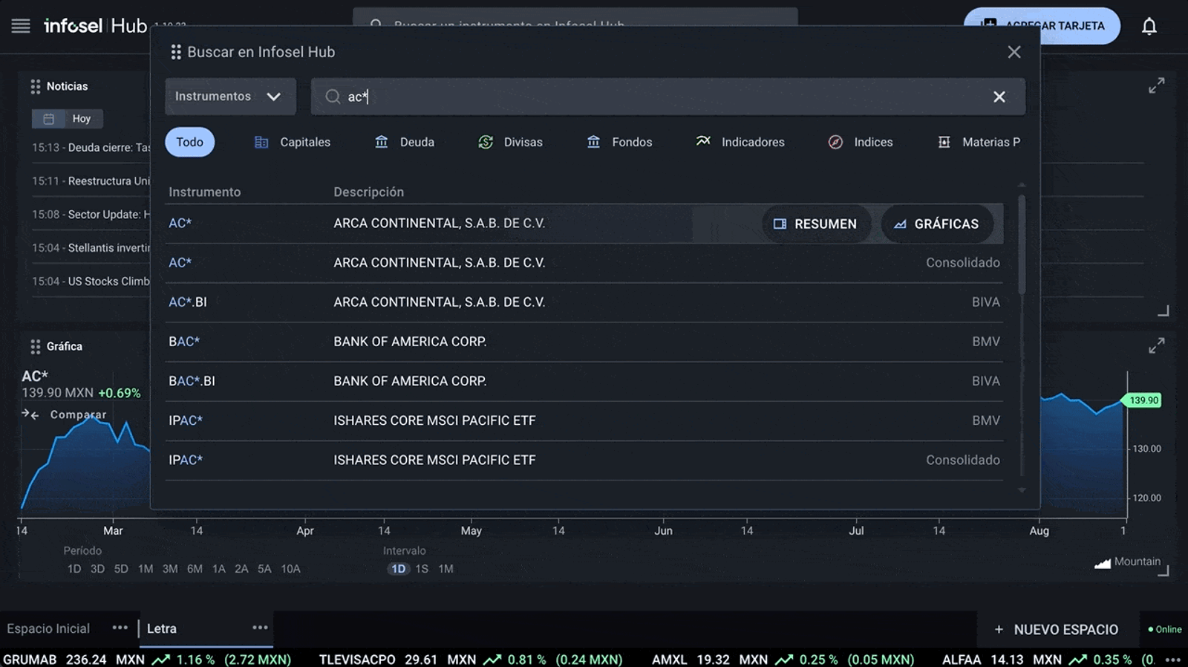Image resolution: width=1188 pixels, height=667 pixels.
Task: Open the Mountain chart type selector
Action: 1127,562
